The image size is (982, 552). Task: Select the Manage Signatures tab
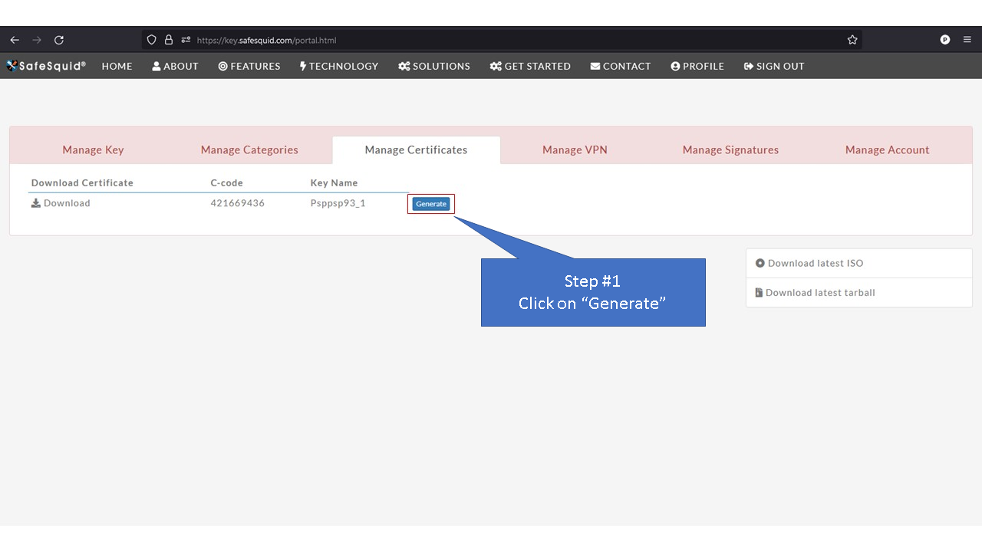pyautogui.click(x=730, y=149)
